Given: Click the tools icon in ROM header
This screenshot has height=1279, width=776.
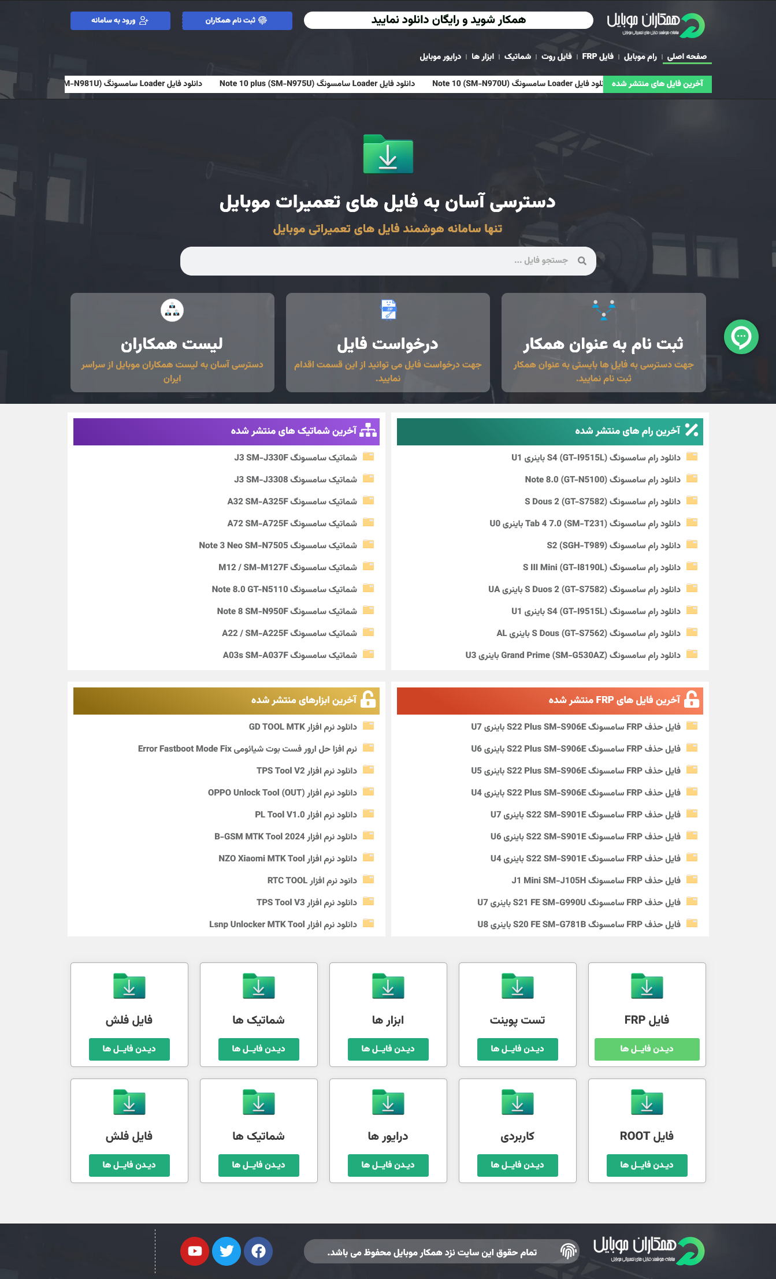Looking at the screenshot, I should [692, 430].
